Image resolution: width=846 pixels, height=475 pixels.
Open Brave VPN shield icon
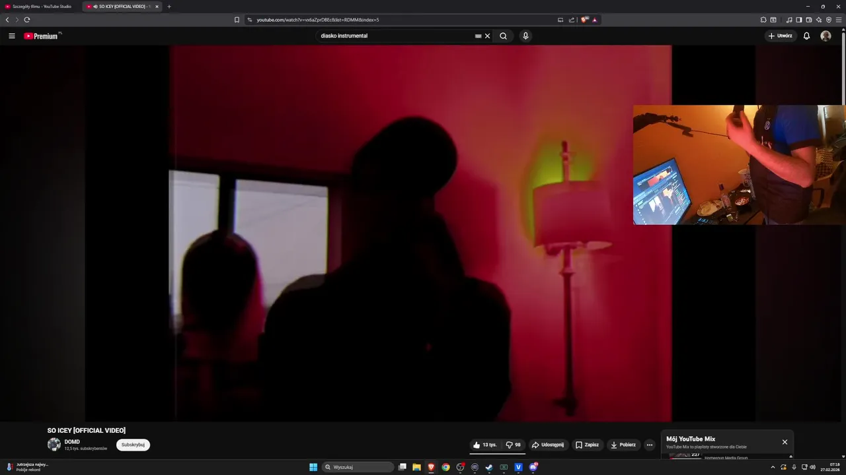(x=829, y=20)
